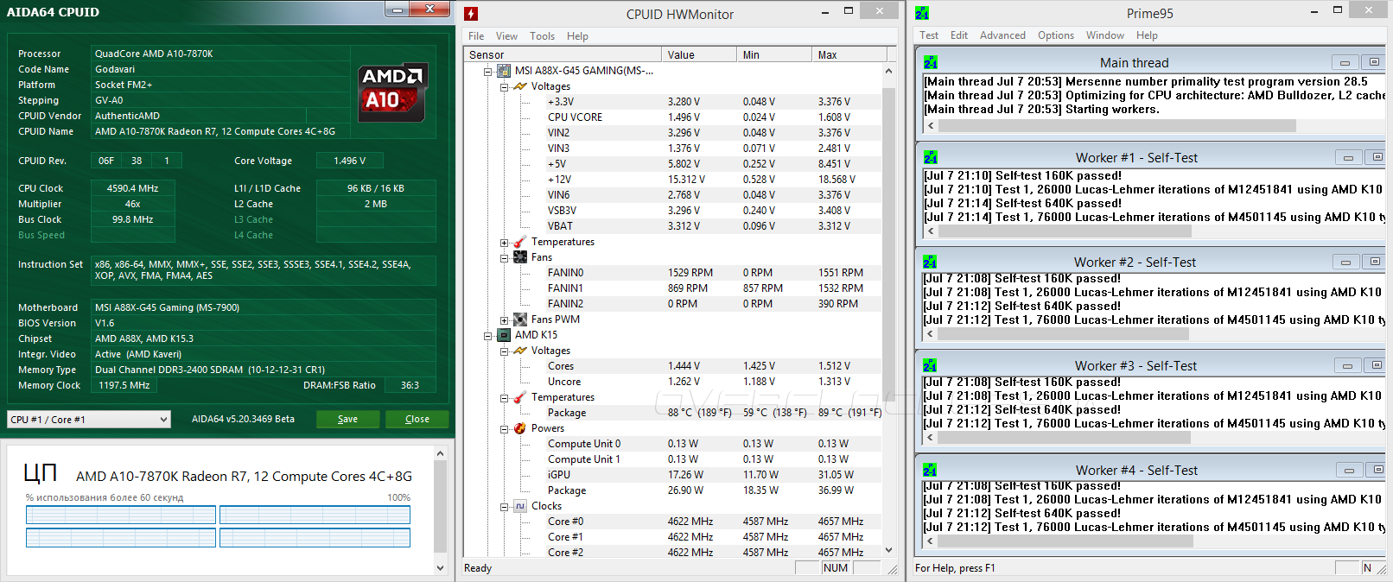
Task: Click the fan icon beside Fans PWM
Action: (519, 319)
